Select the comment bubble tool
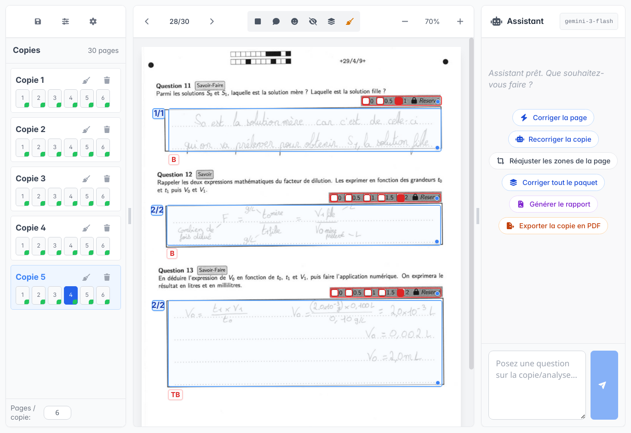The image size is (631, 433). (x=276, y=22)
